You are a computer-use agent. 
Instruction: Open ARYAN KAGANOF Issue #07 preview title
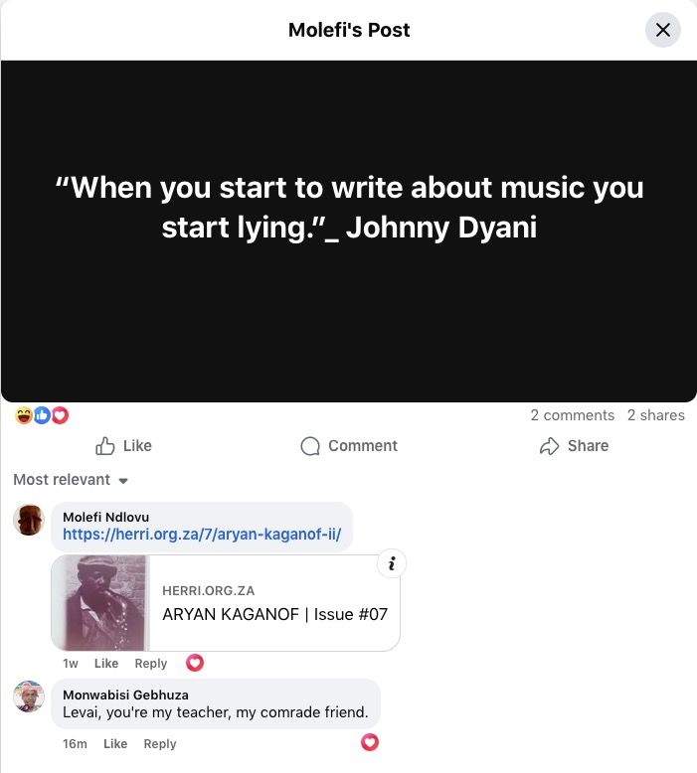pyautogui.click(x=274, y=614)
